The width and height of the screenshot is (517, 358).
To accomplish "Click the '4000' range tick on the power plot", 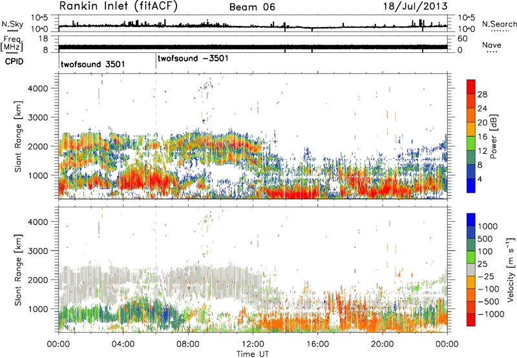I will click(38, 89).
